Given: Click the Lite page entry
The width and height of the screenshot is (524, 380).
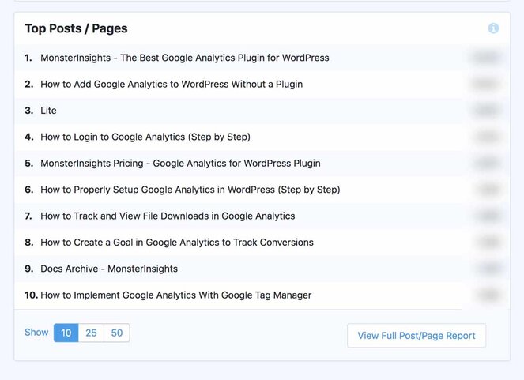Looking at the screenshot, I should [48, 111].
